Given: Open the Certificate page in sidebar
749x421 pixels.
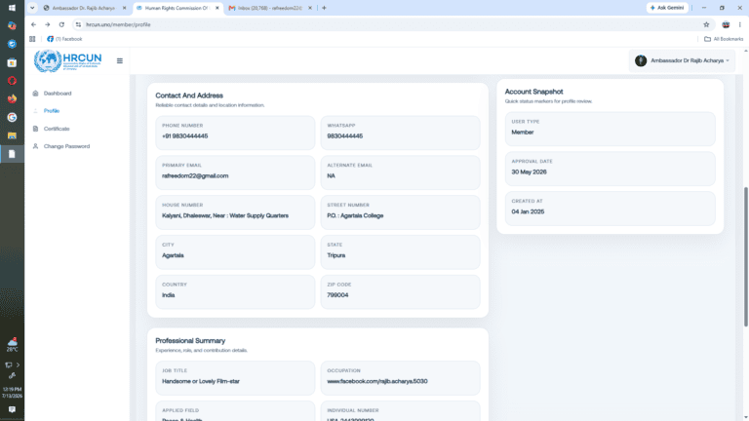Looking at the screenshot, I should tap(57, 129).
